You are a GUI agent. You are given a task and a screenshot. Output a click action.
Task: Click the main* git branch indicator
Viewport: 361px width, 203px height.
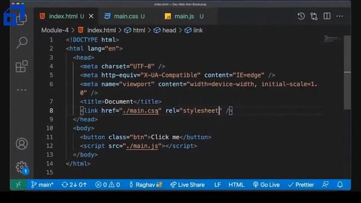pos(42,184)
